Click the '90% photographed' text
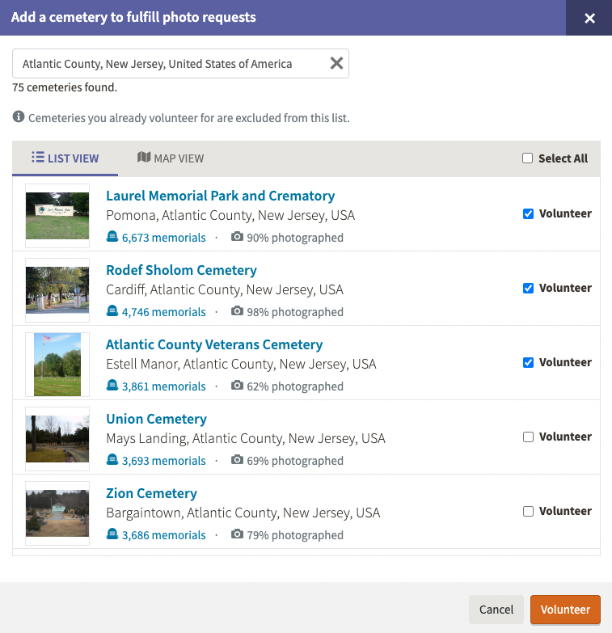The height and width of the screenshot is (633, 612). [295, 238]
